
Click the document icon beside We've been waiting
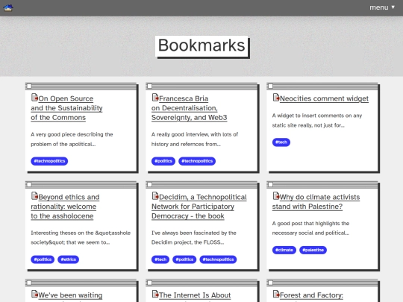point(34,294)
